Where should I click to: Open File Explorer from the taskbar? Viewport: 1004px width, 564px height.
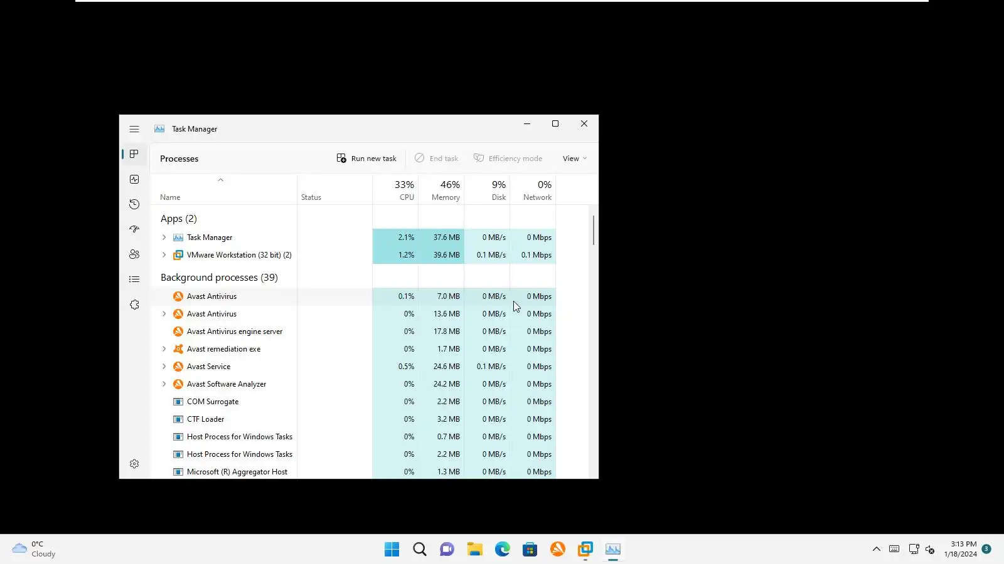tap(475, 550)
